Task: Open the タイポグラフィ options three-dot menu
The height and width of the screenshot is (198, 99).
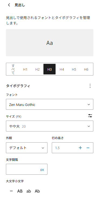Action: 90,86
